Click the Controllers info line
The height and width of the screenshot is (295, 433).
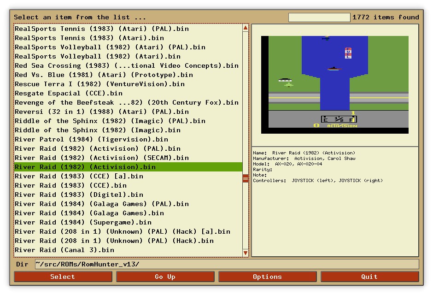(x=318, y=181)
